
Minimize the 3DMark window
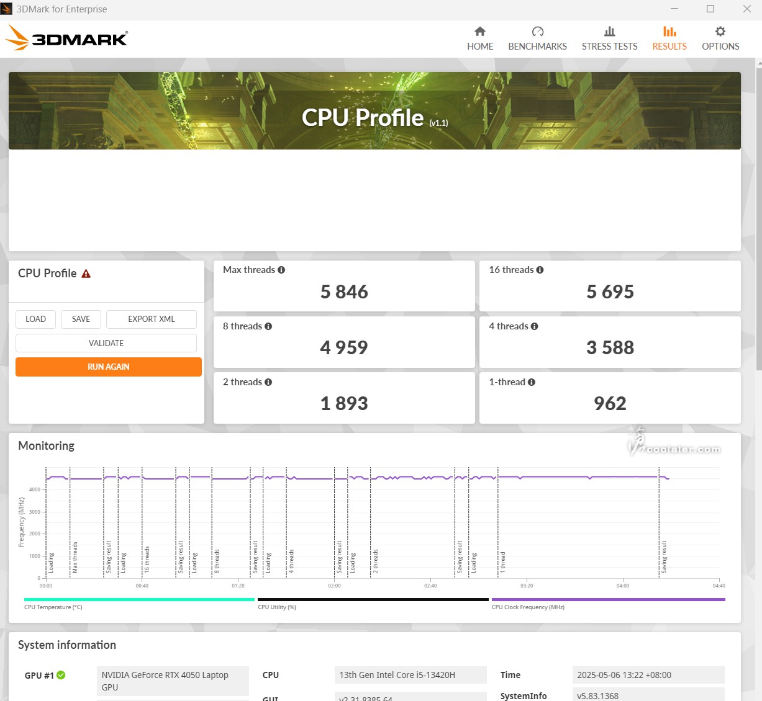point(675,9)
